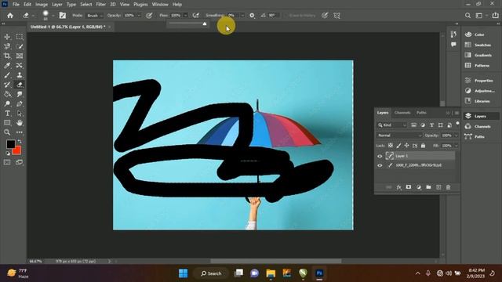Click the Windows Start button
Image resolution: width=502 pixels, height=282 pixels.
(x=183, y=273)
